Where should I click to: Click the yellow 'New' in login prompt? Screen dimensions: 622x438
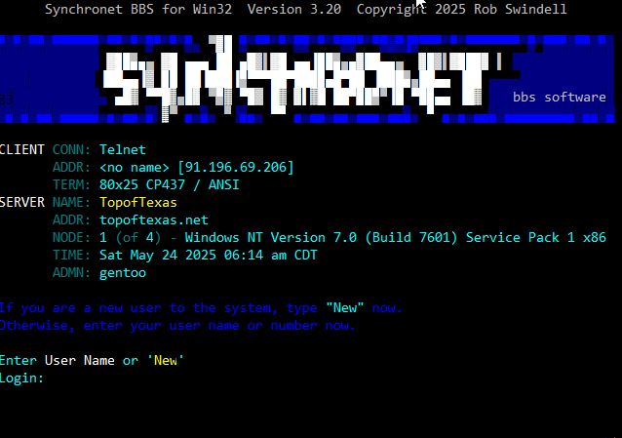(166, 360)
